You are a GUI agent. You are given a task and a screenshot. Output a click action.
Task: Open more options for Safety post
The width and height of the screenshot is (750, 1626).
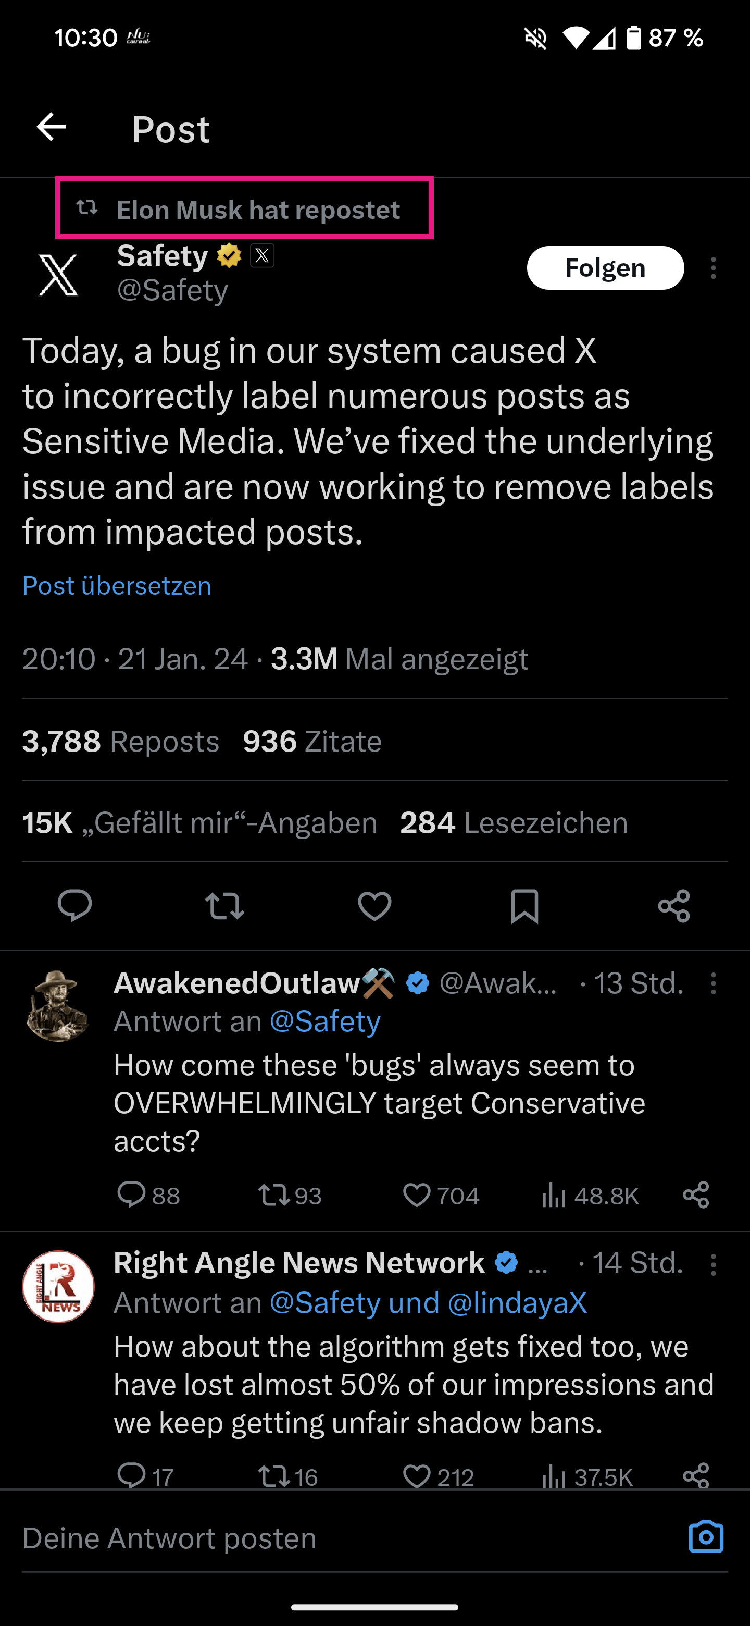click(714, 268)
